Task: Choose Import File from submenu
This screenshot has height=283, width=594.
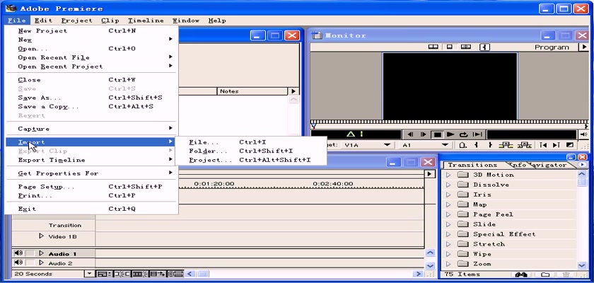Action: pos(251,142)
